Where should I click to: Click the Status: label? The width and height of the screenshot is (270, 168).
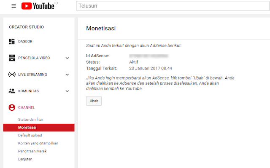(x=93, y=62)
